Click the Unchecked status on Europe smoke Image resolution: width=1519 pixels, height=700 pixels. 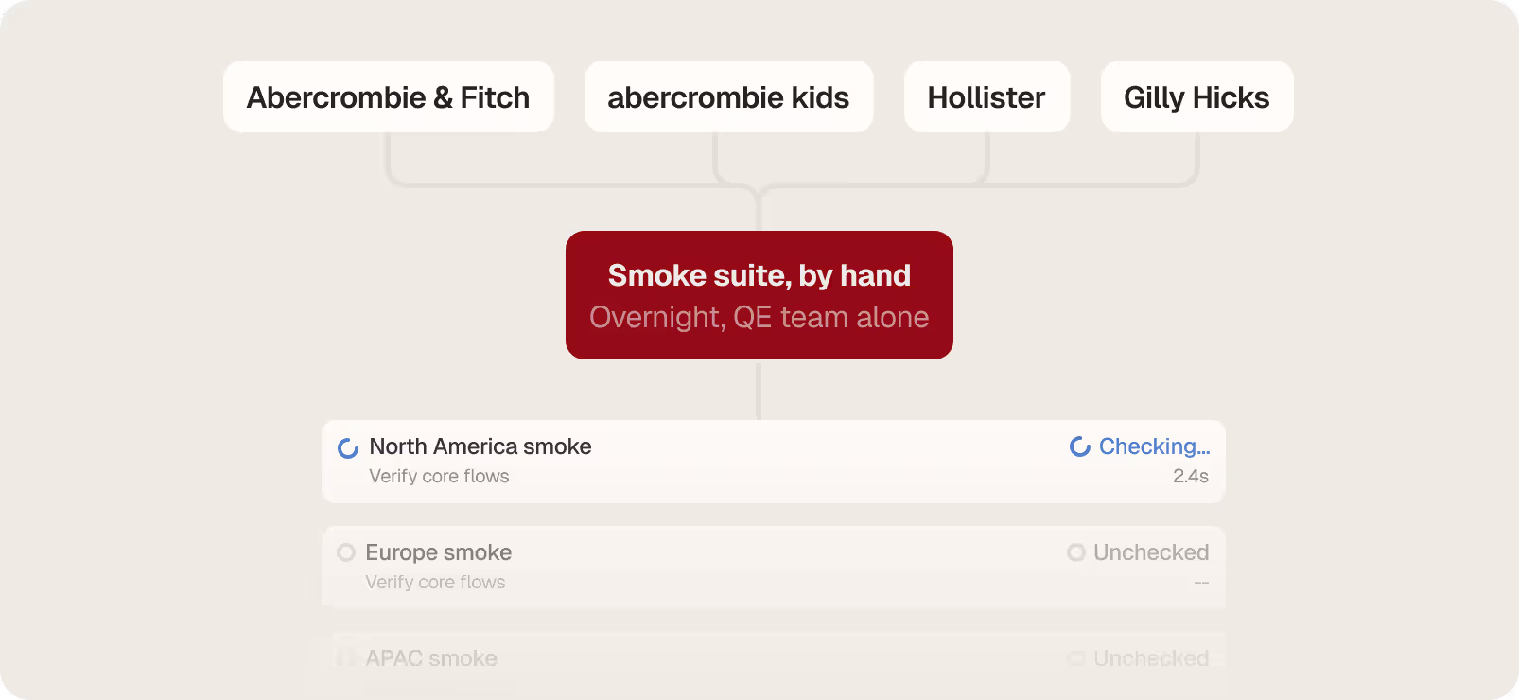pos(1151,552)
